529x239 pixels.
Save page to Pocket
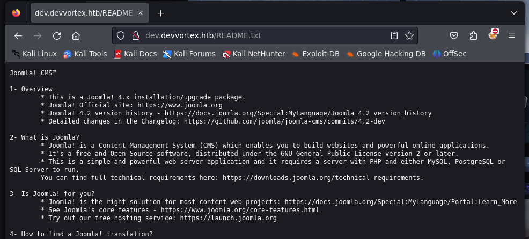(453, 35)
